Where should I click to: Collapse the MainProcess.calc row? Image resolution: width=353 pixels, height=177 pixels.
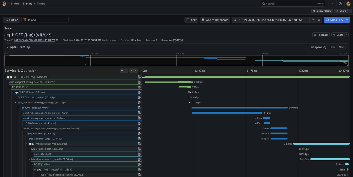pyautogui.click(x=30, y=149)
